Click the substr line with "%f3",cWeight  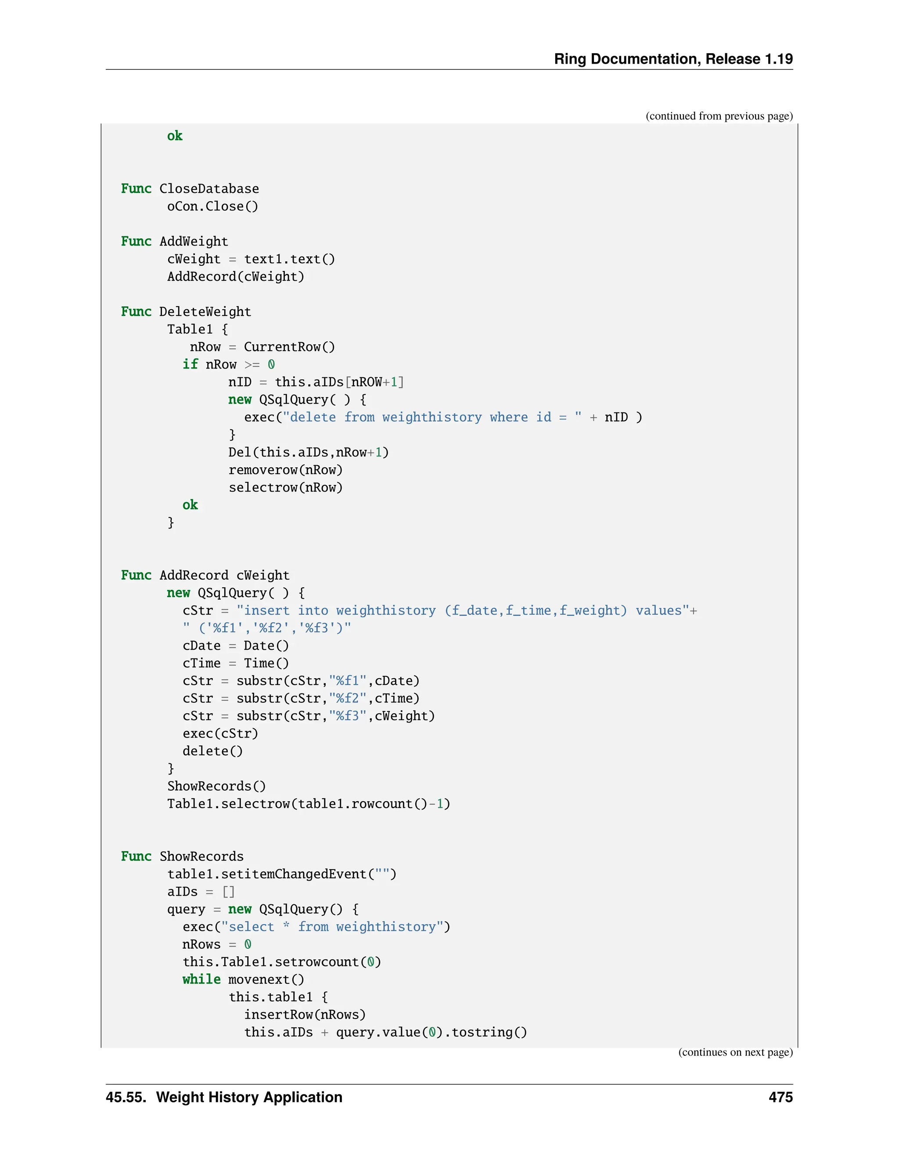[309, 716]
